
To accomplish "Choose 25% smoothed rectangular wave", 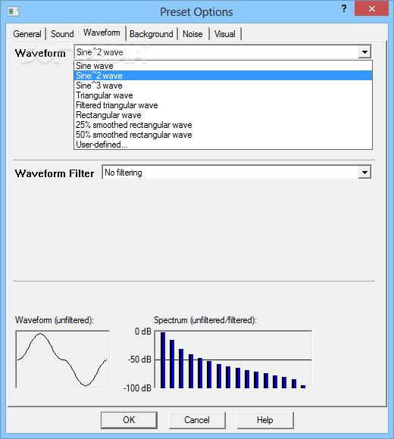I will pos(223,125).
